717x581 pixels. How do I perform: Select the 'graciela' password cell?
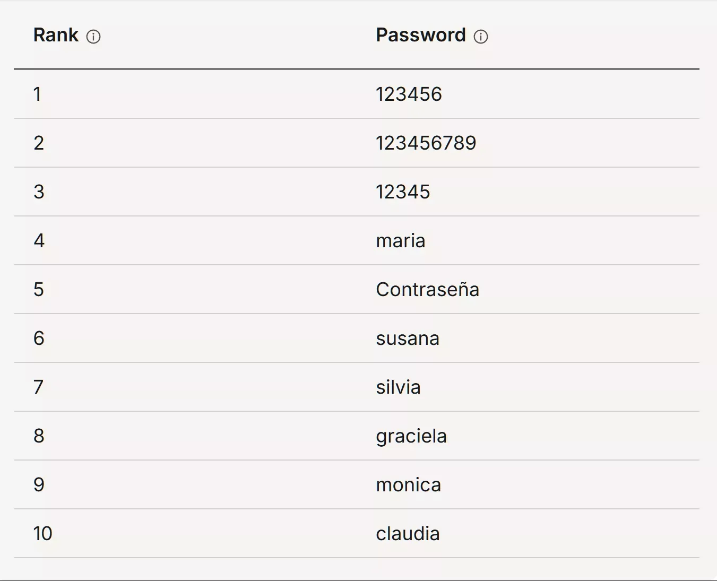[x=411, y=436]
